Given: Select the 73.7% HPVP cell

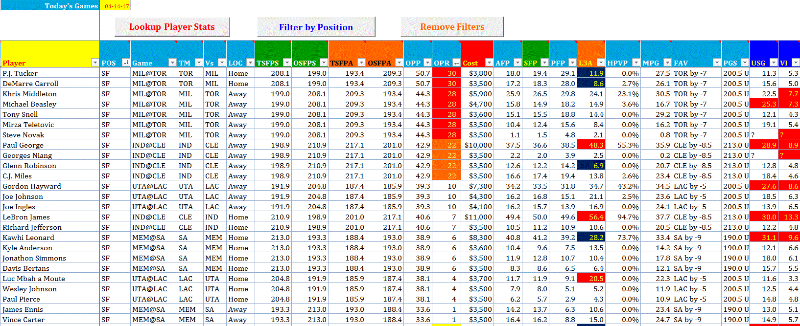Looking at the screenshot, I should pyautogui.click(x=623, y=238).
